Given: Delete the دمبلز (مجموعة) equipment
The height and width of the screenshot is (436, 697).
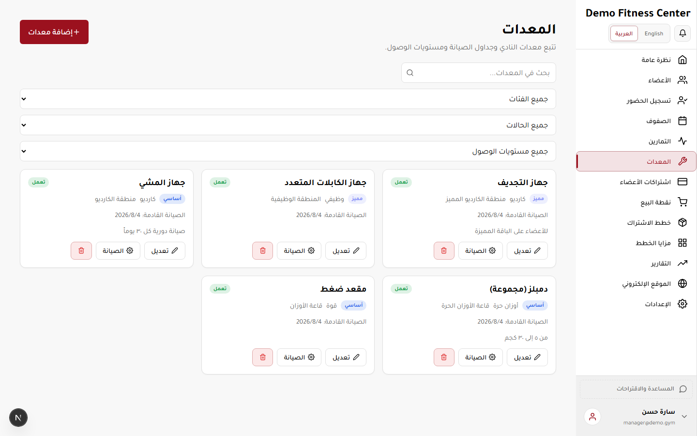Looking at the screenshot, I should pyautogui.click(x=444, y=357).
